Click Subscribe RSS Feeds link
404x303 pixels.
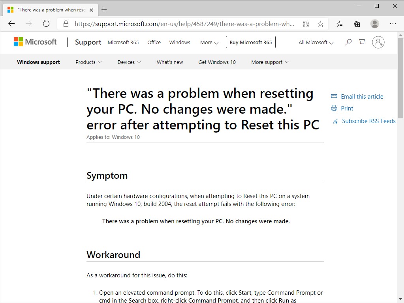coord(369,121)
